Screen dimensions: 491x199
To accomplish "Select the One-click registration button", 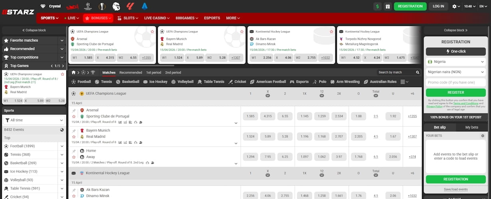I will coord(455,51).
